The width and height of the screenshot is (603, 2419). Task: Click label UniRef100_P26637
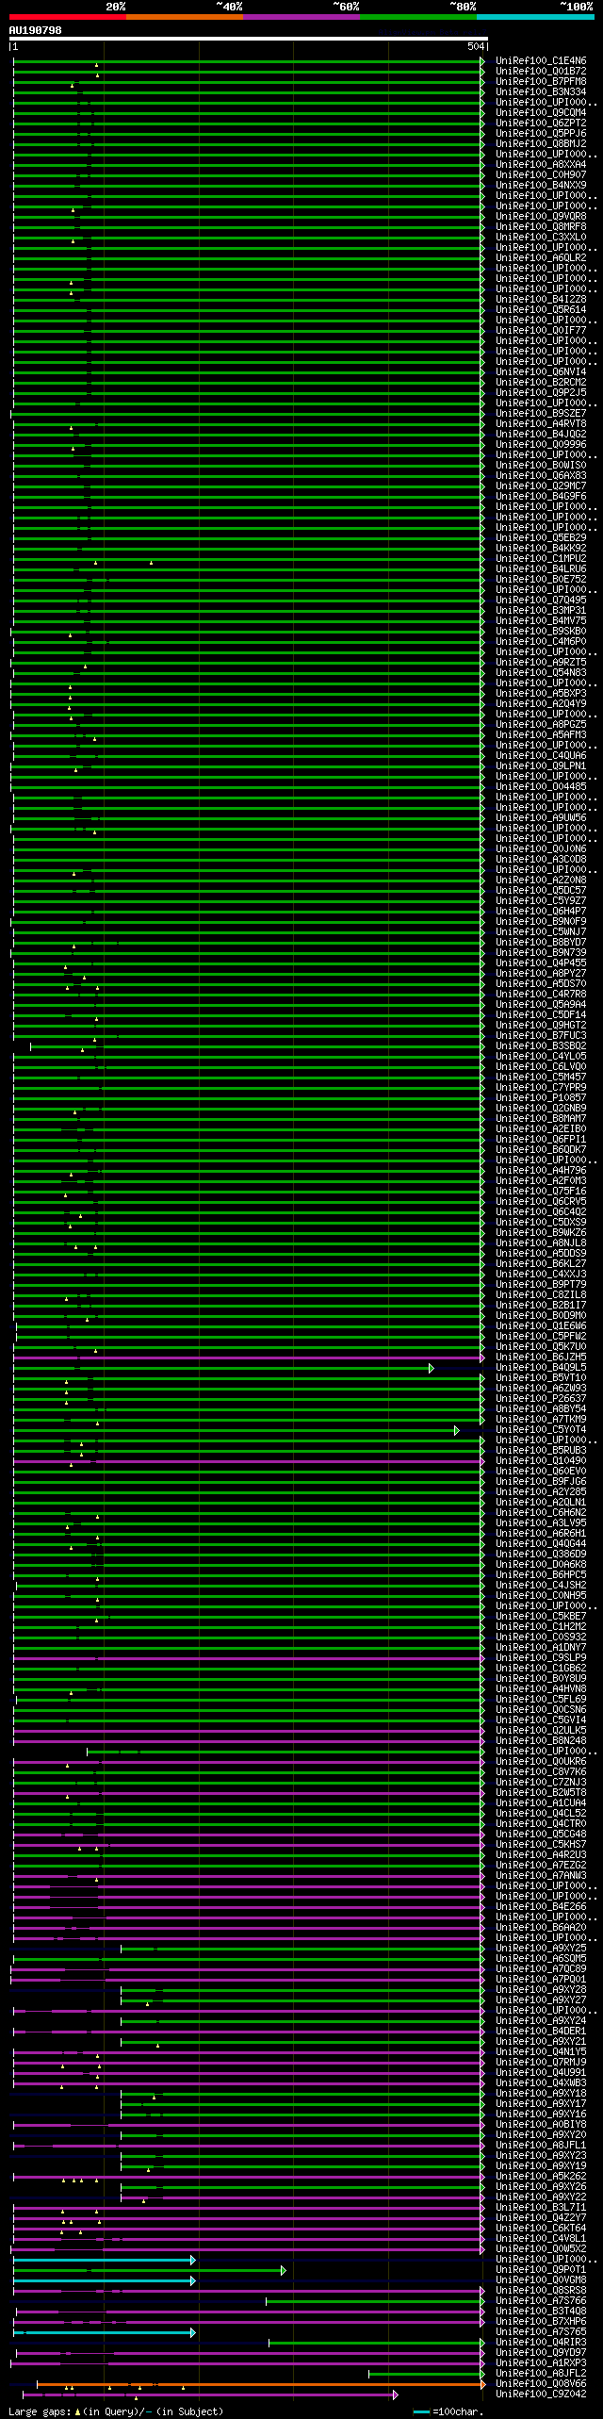pyautogui.click(x=541, y=1399)
